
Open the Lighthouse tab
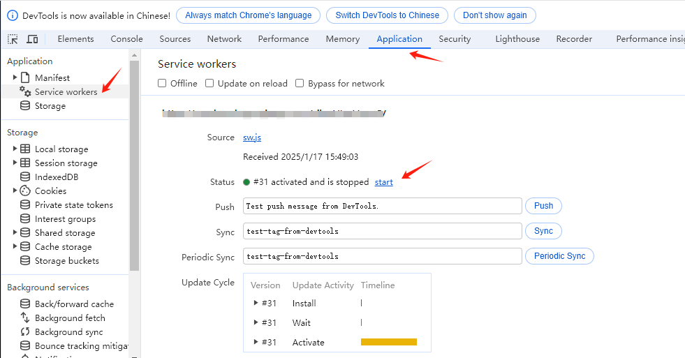[x=517, y=39]
